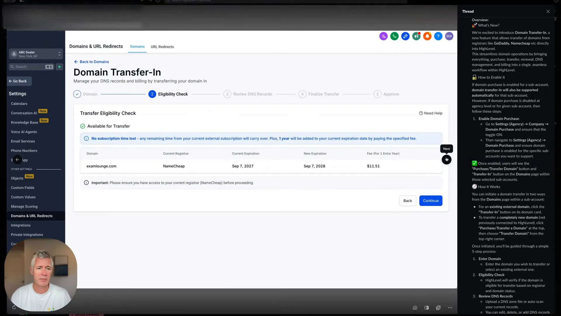
Task: Click the Sep 7, 2027 expiration cell
Action: (x=243, y=166)
